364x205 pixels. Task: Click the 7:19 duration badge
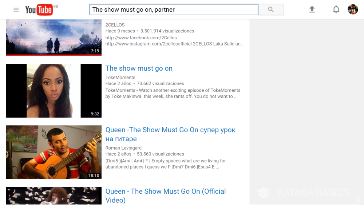95,51
